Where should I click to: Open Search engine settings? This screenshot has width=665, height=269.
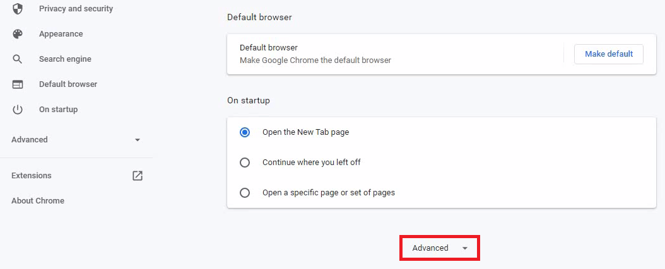pyautogui.click(x=65, y=59)
